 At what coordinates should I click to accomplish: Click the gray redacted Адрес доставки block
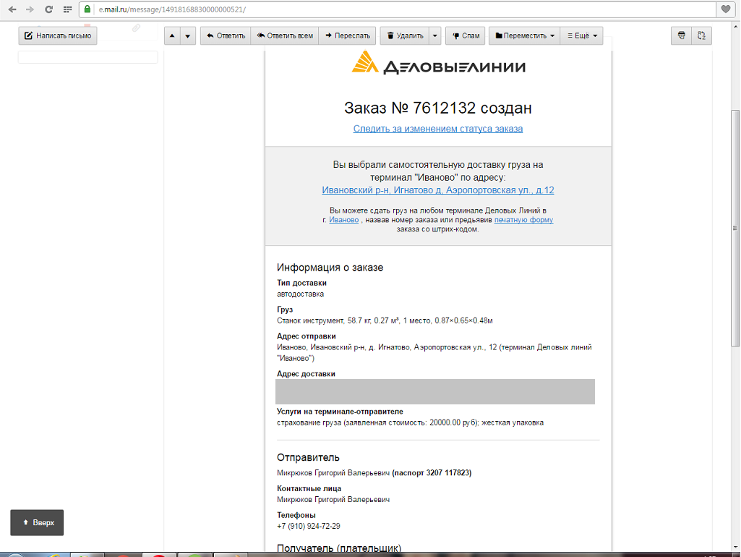coord(434,391)
